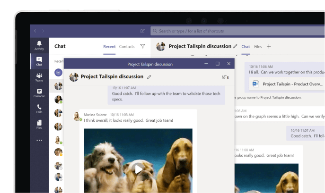Go back with the left navigation arrow
Viewport: 325px width, 193px height.
[x=35, y=31]
